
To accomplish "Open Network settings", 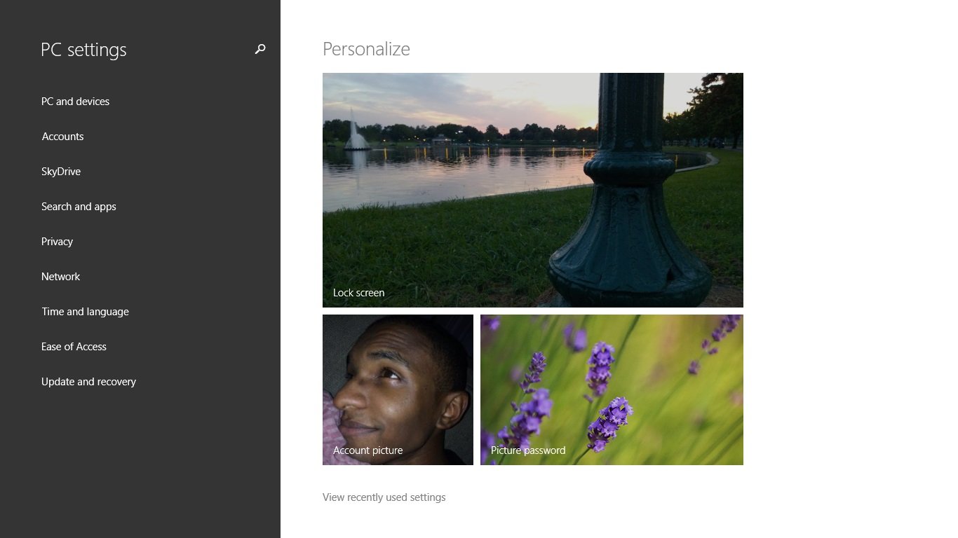I will click(x=60, y=277).
